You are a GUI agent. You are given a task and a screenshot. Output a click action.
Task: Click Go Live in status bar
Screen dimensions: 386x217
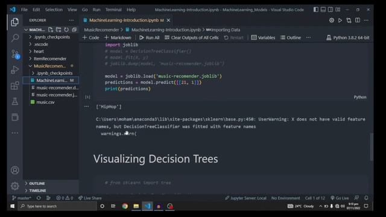(340, 198)
